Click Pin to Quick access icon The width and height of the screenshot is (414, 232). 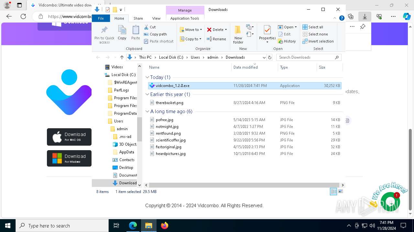click(104, 34)
